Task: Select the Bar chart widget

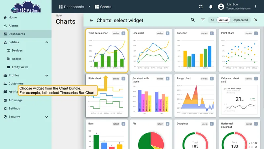Action: (195, 50)
